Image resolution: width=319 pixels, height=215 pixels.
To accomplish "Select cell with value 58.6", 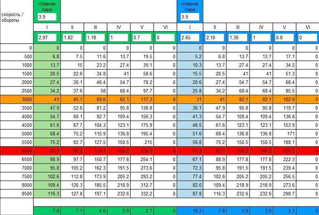I will [x=142, y=74].
